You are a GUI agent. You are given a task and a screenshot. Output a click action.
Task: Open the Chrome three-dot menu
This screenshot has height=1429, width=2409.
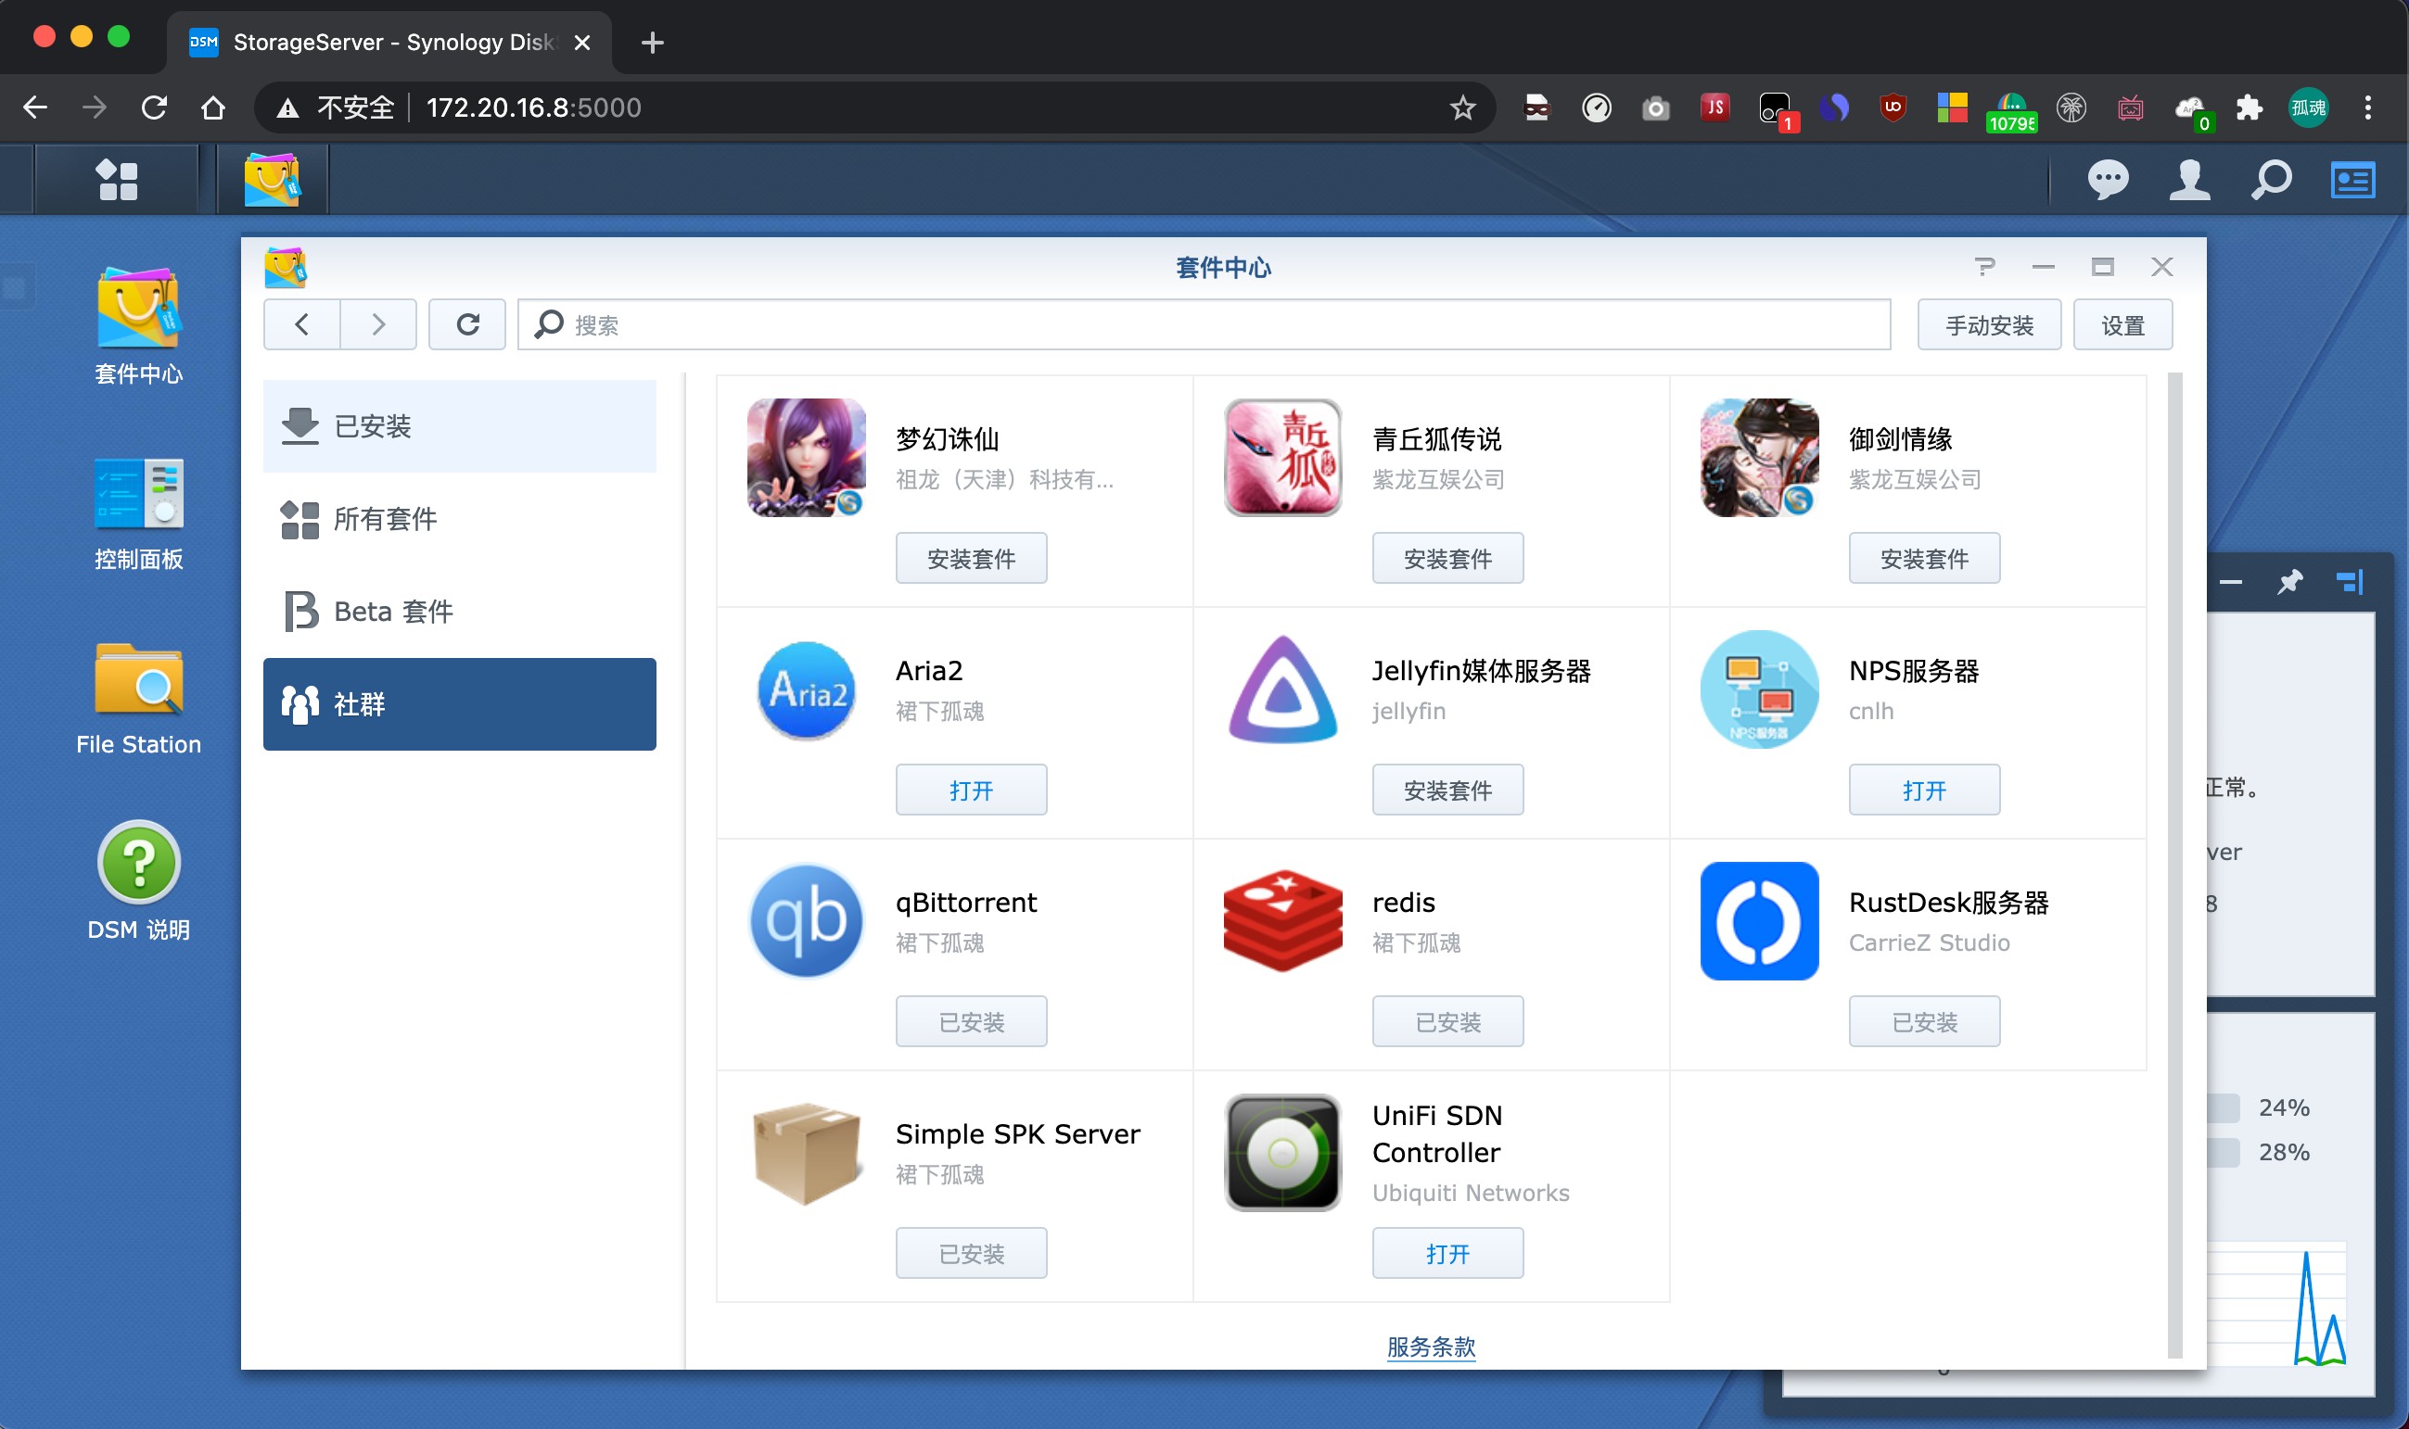(x=2367, y=107)
